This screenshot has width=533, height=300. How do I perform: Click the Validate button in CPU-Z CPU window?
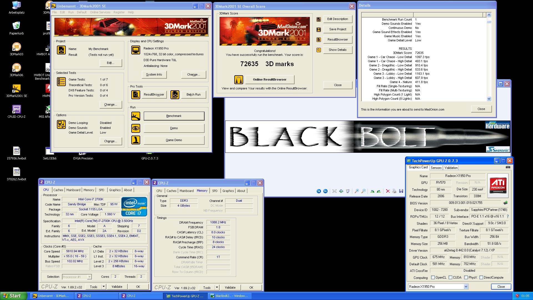click(x=117, y=287)
